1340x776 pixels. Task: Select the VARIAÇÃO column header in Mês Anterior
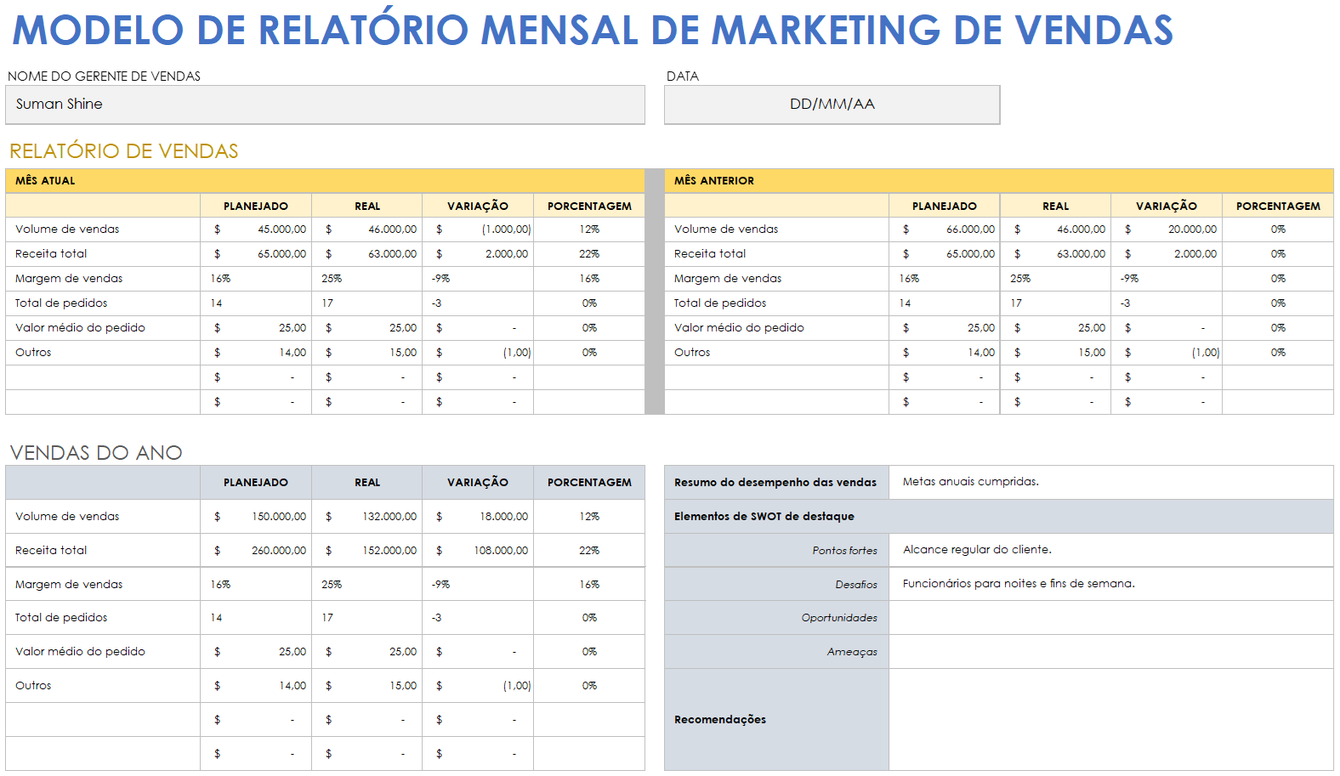coord(1167,206)
